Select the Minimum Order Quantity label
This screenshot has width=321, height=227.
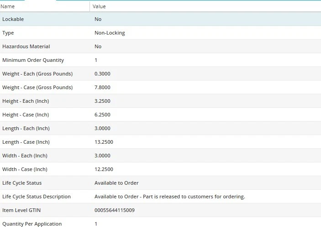[x=33, y=60]
